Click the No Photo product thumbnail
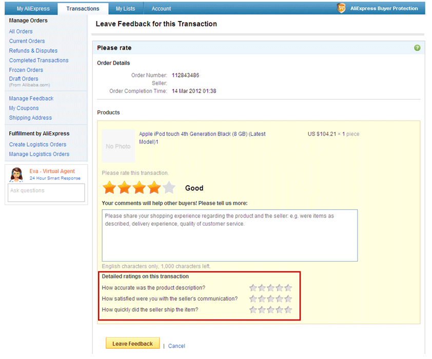This screenshot has width=432, height=359. [x=118, y=146]
